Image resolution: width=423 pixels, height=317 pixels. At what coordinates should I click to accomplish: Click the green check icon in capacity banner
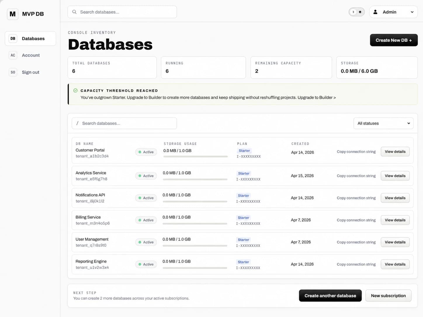click(x=75, y=90)
